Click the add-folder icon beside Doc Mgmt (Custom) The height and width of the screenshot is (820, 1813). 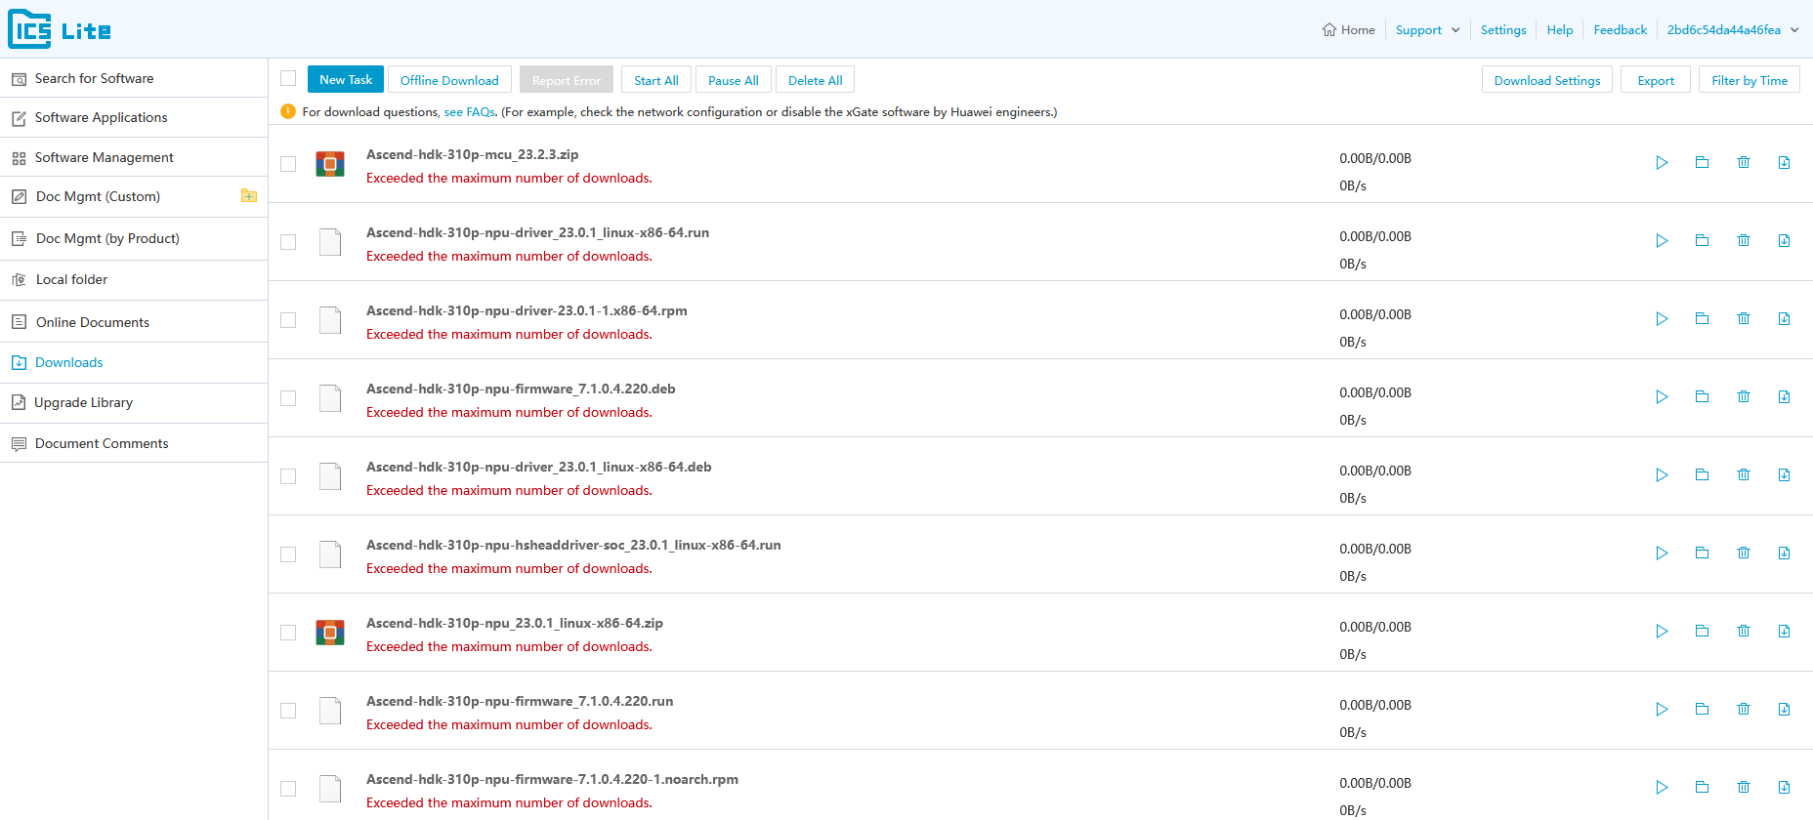tap(249, 196)
